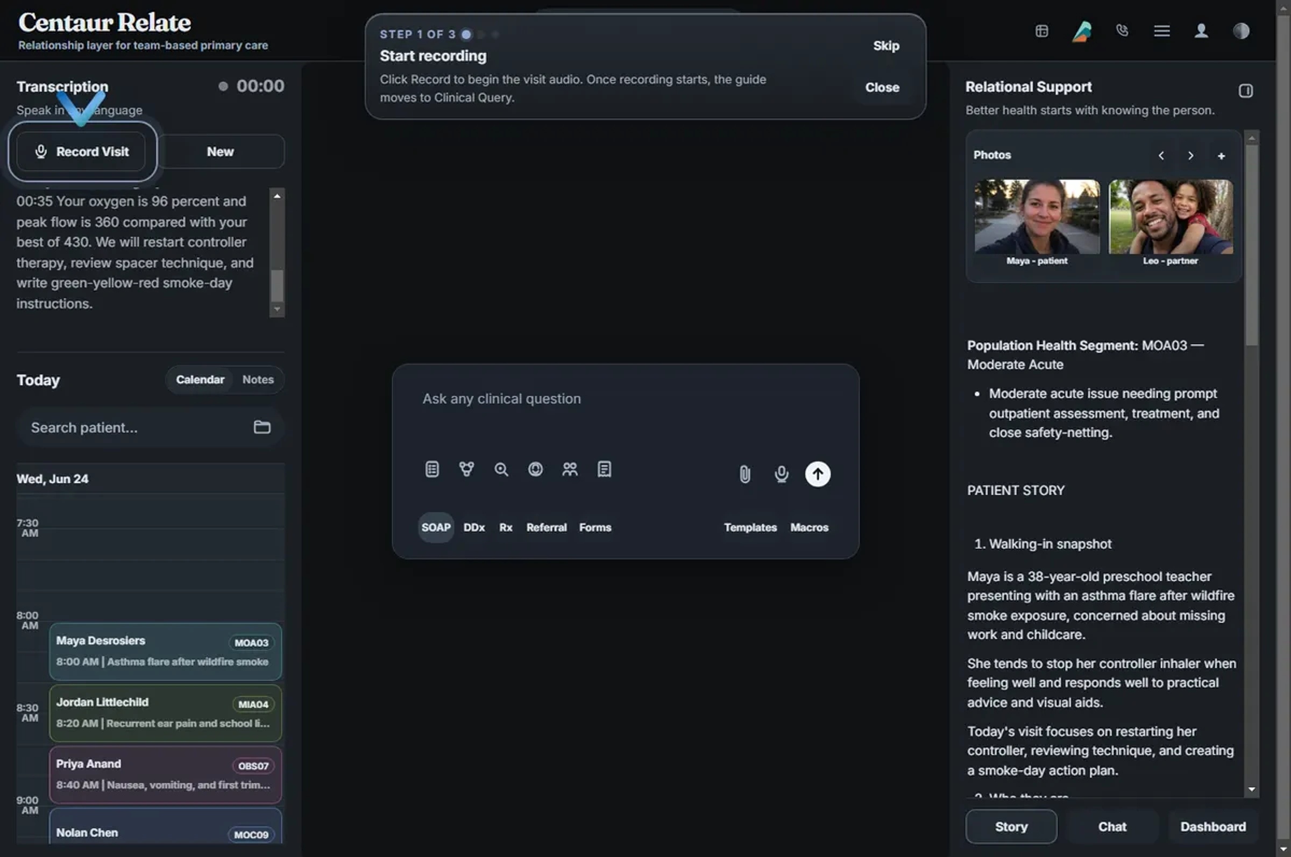Click the circular face icon in query box
Viewport: 1291px width, 857px height.
535,469
